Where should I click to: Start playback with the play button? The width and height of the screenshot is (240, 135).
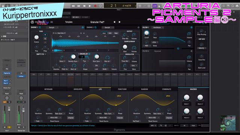[x=90, y=6]
